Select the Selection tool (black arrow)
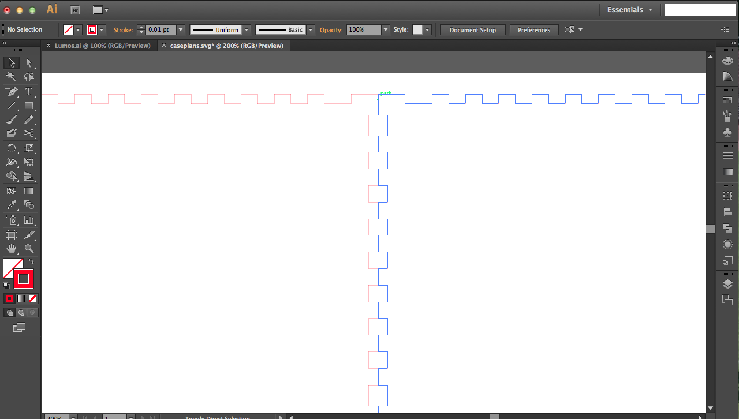 (x=12, y=63)
